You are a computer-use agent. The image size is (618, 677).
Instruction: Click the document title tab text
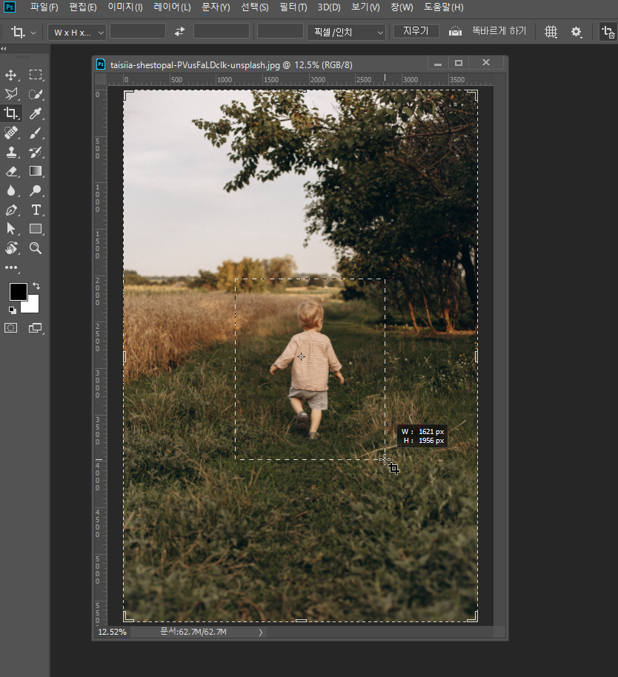(231, 64)
